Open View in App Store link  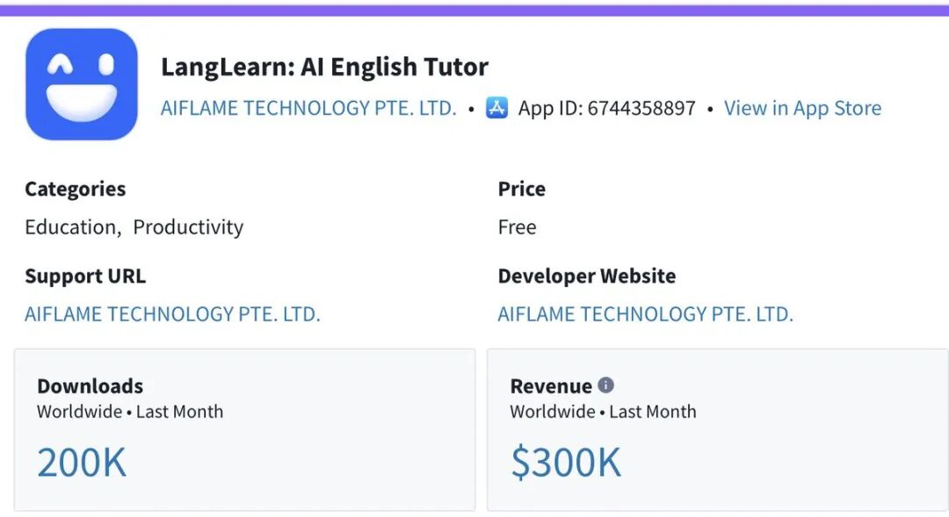pos(802,108)
